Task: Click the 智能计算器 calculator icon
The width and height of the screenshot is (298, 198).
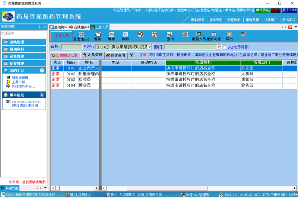Action: tap(8, 77)
